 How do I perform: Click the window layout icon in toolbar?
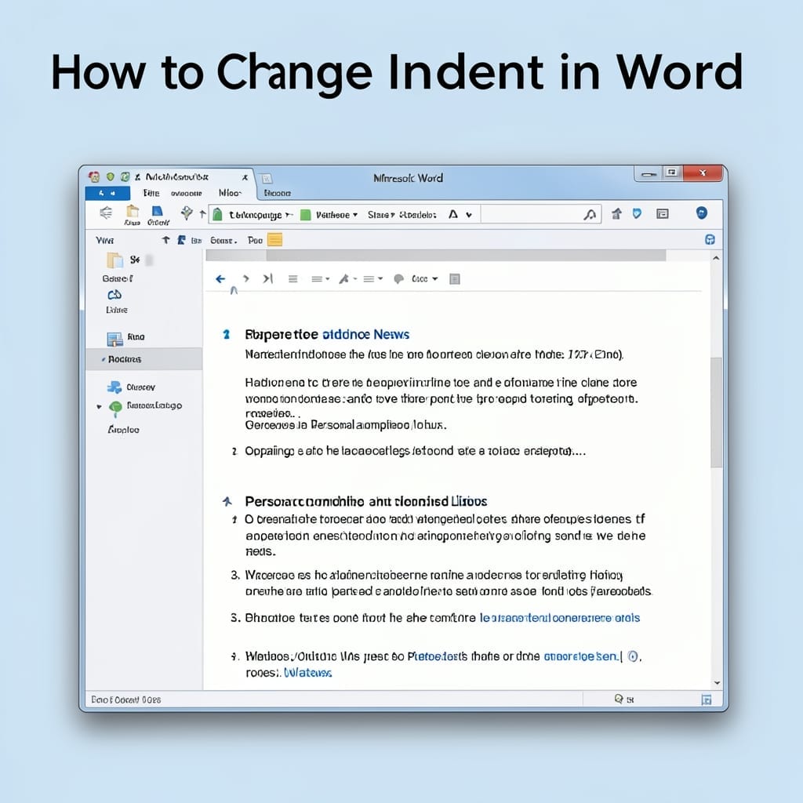pos(662,213)
